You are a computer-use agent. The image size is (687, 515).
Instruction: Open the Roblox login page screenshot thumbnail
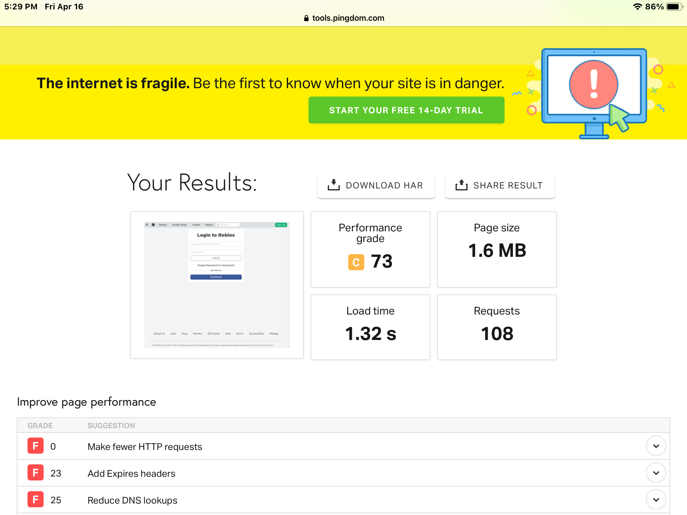pyautogui.click(x=217, y=285)
